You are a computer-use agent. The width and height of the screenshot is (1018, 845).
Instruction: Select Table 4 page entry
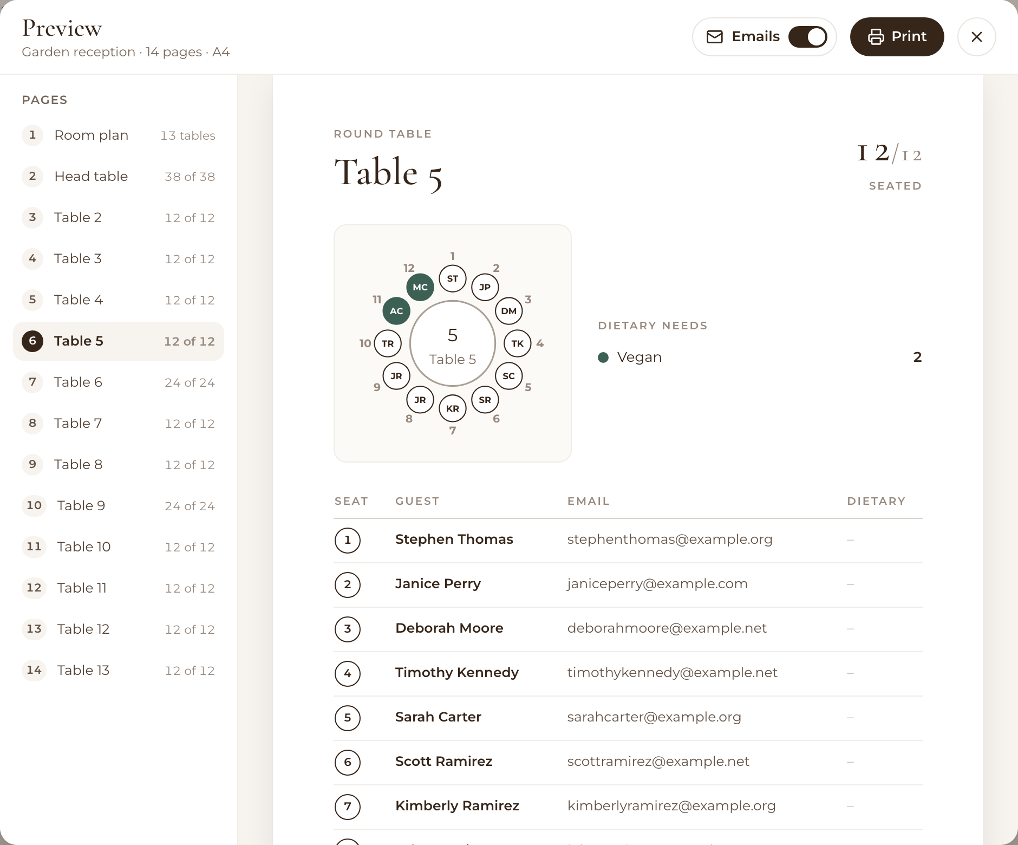click(119, 300)
